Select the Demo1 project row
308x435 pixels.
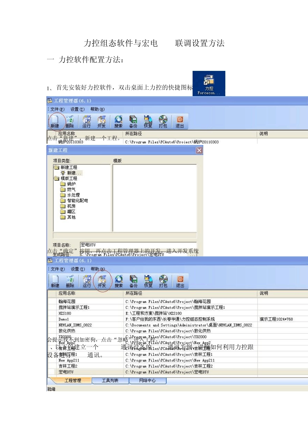tap(178, 319)
